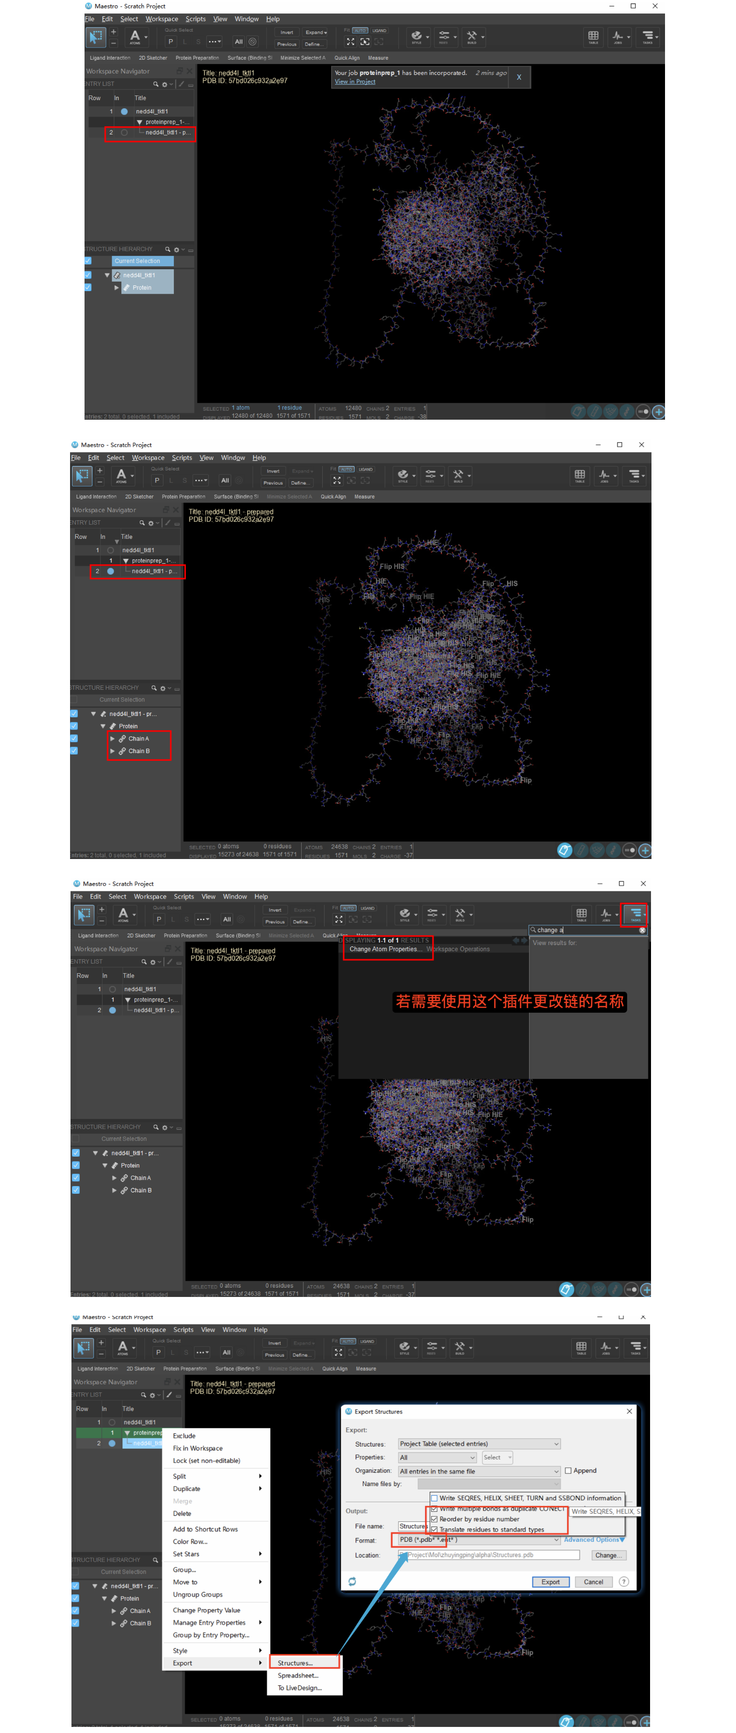Open the Structures combo box in Export dialog
The height and width of the screenshot is (1733, 736).
point(479,1444)
